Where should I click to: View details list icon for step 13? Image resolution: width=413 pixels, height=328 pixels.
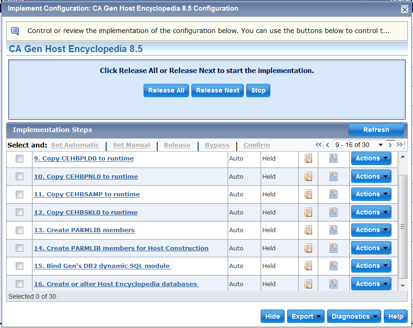(x=333, y=230)
